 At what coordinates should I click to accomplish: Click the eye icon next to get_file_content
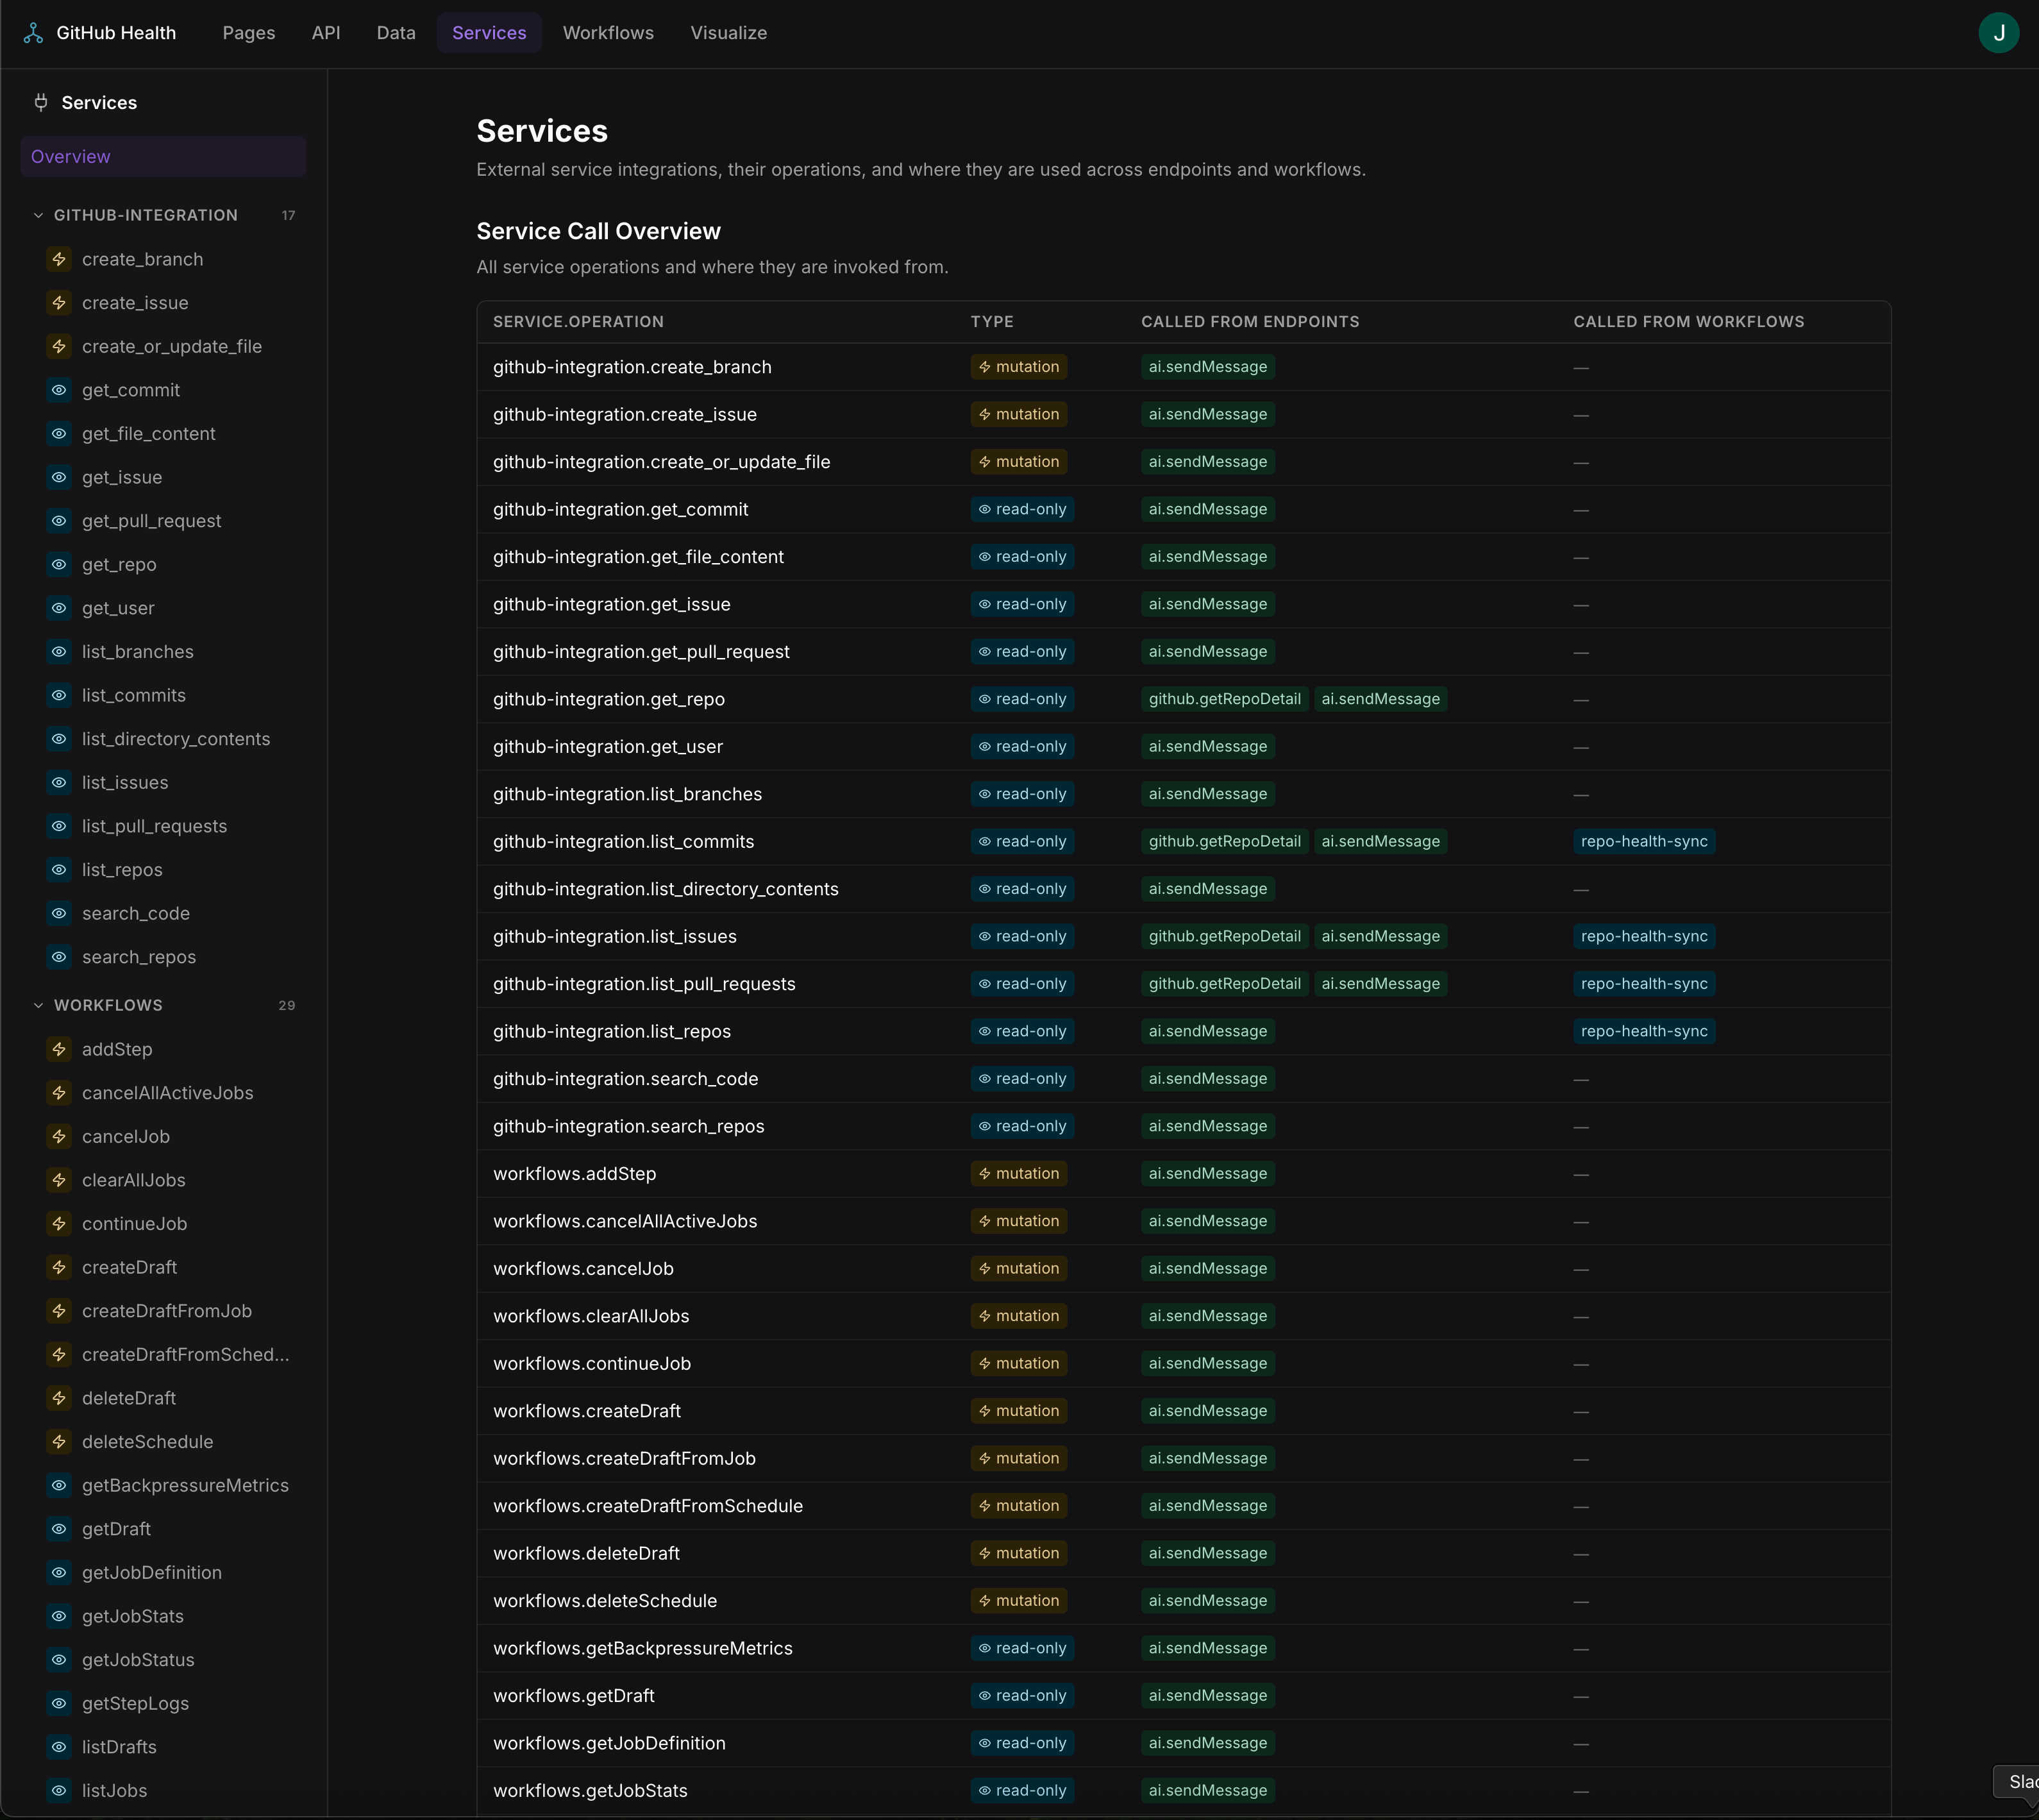point(59,434)
